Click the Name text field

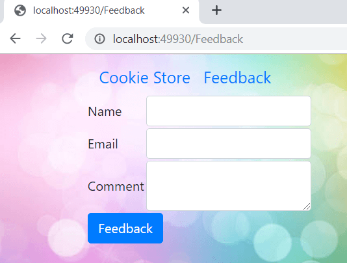(x=229, y=111)
